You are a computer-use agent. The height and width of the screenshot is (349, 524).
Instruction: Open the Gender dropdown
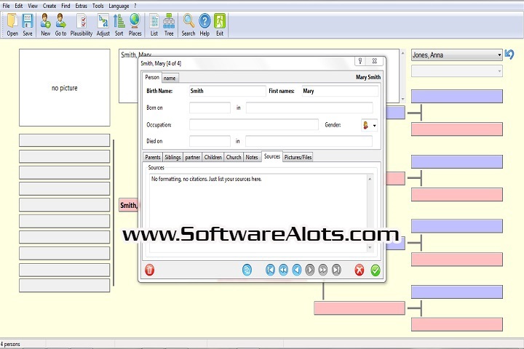click(369, 125)
